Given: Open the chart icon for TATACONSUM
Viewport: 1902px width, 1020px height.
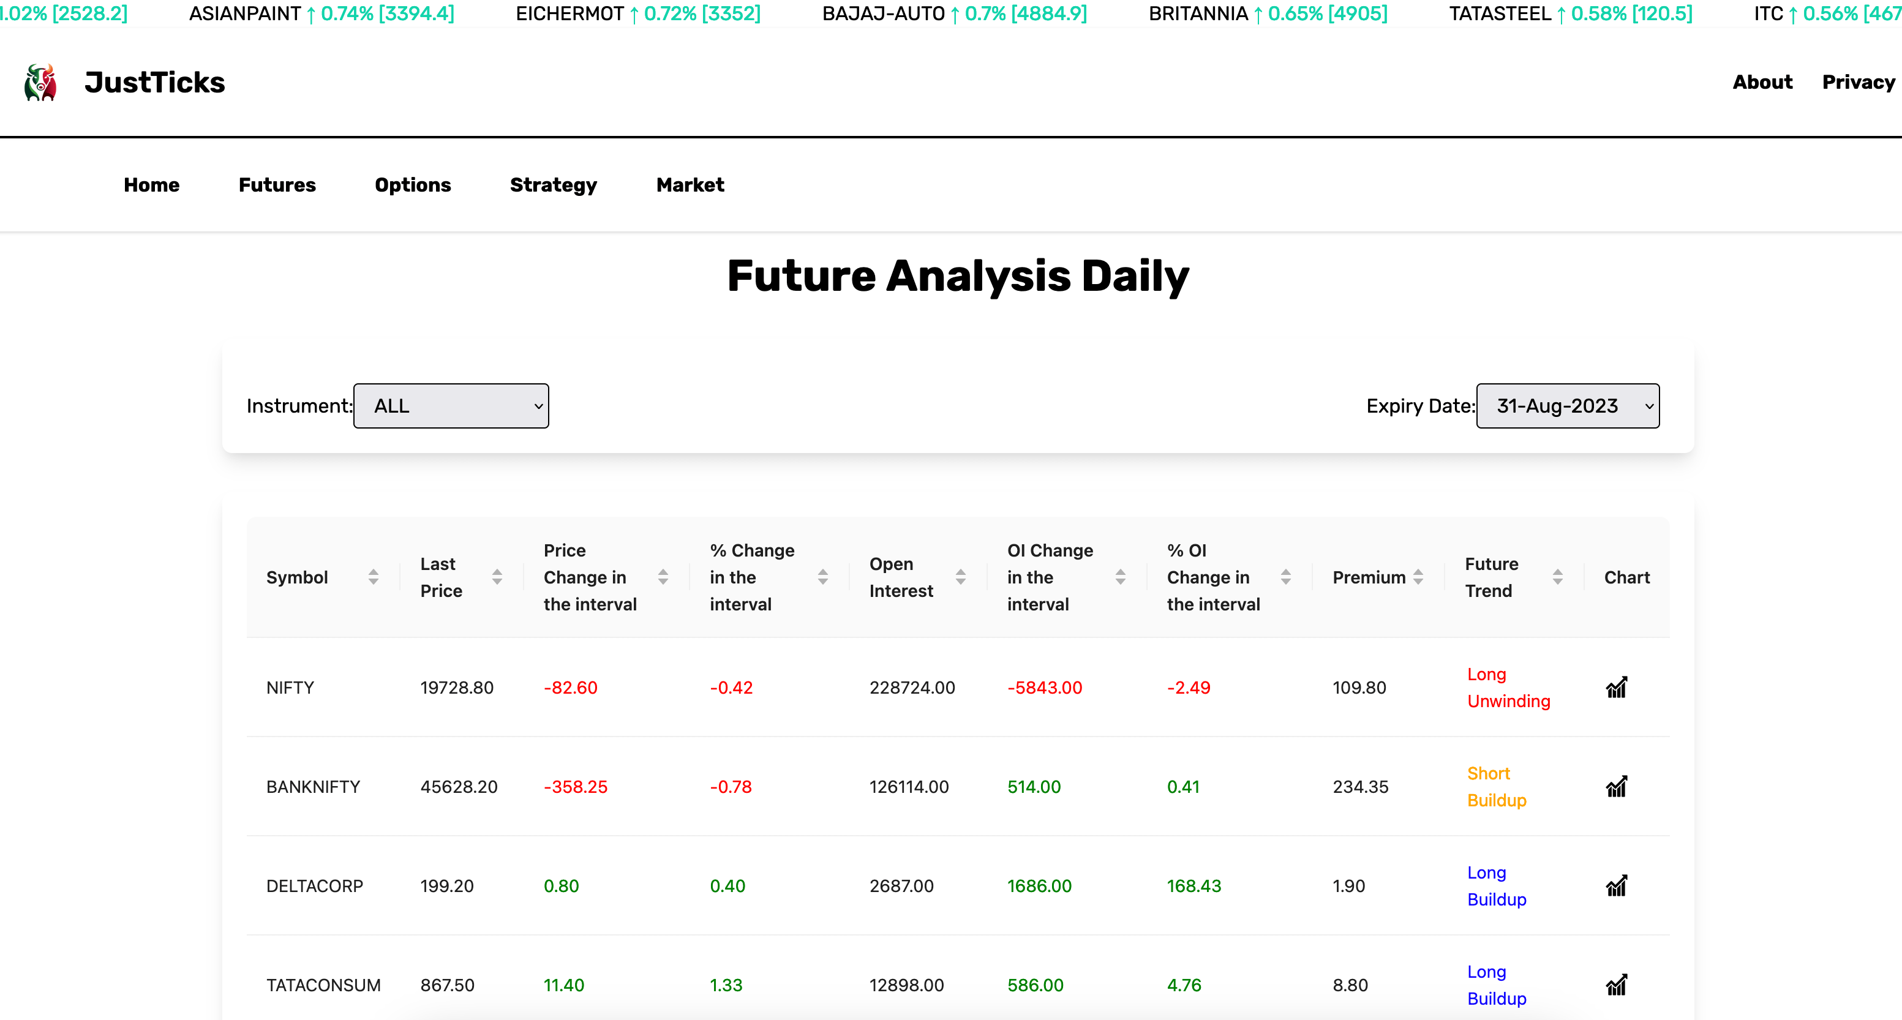Looking at the screenshot, I should [x=1616, y=984].
